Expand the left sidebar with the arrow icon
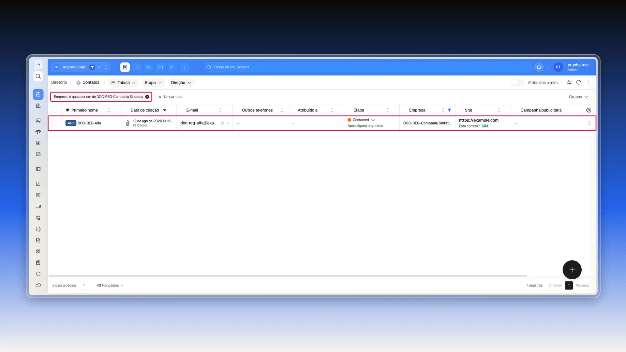 pyautogui.click(x=38, y=65)
